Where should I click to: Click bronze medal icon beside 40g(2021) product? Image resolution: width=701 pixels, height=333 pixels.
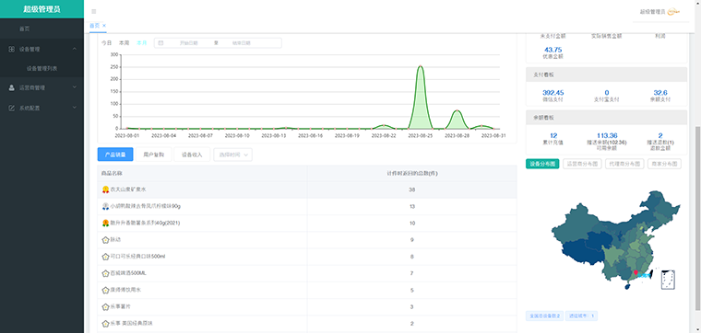tap(105, 223)
